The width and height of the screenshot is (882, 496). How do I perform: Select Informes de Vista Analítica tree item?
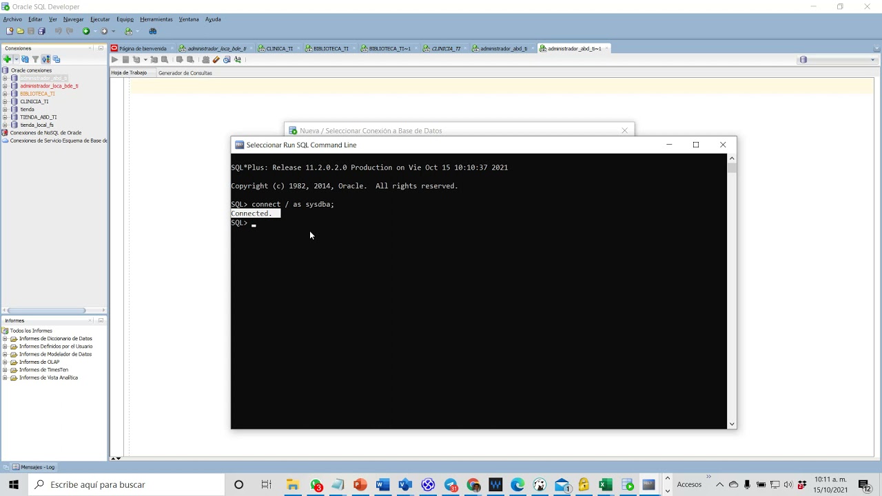pyautogui.click(x=48, y=378)
